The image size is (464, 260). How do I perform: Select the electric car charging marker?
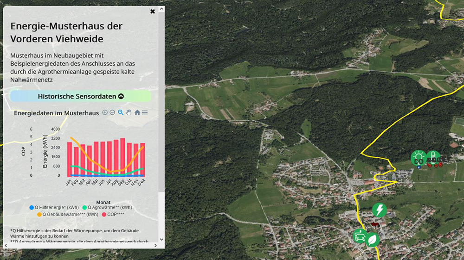(360, 235)
